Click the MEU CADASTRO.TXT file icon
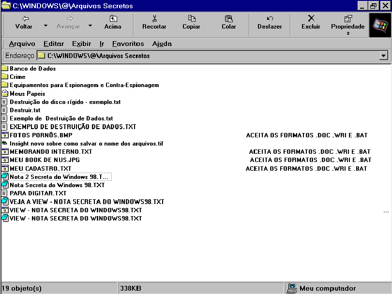 [x=5, y=168]
